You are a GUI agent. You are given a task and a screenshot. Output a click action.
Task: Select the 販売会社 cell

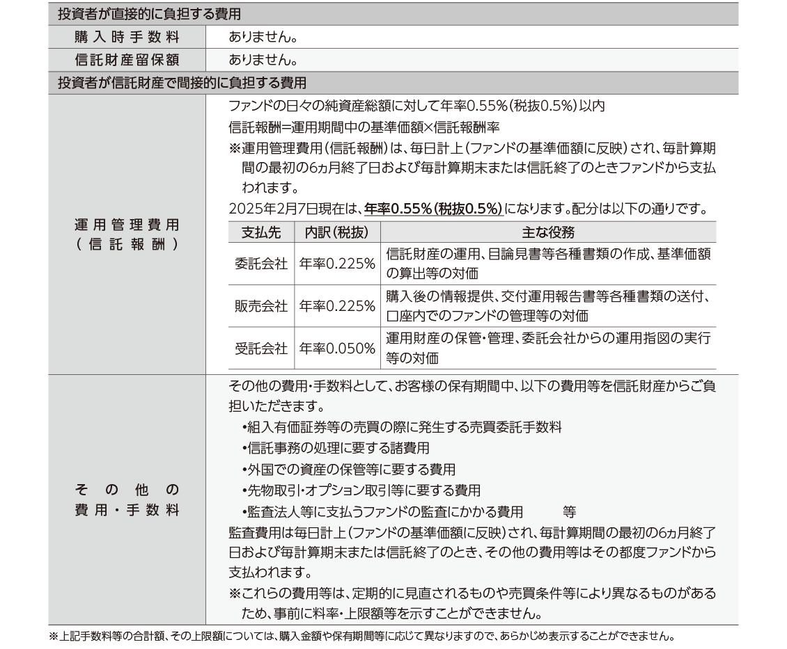click(x=260, y=307)
